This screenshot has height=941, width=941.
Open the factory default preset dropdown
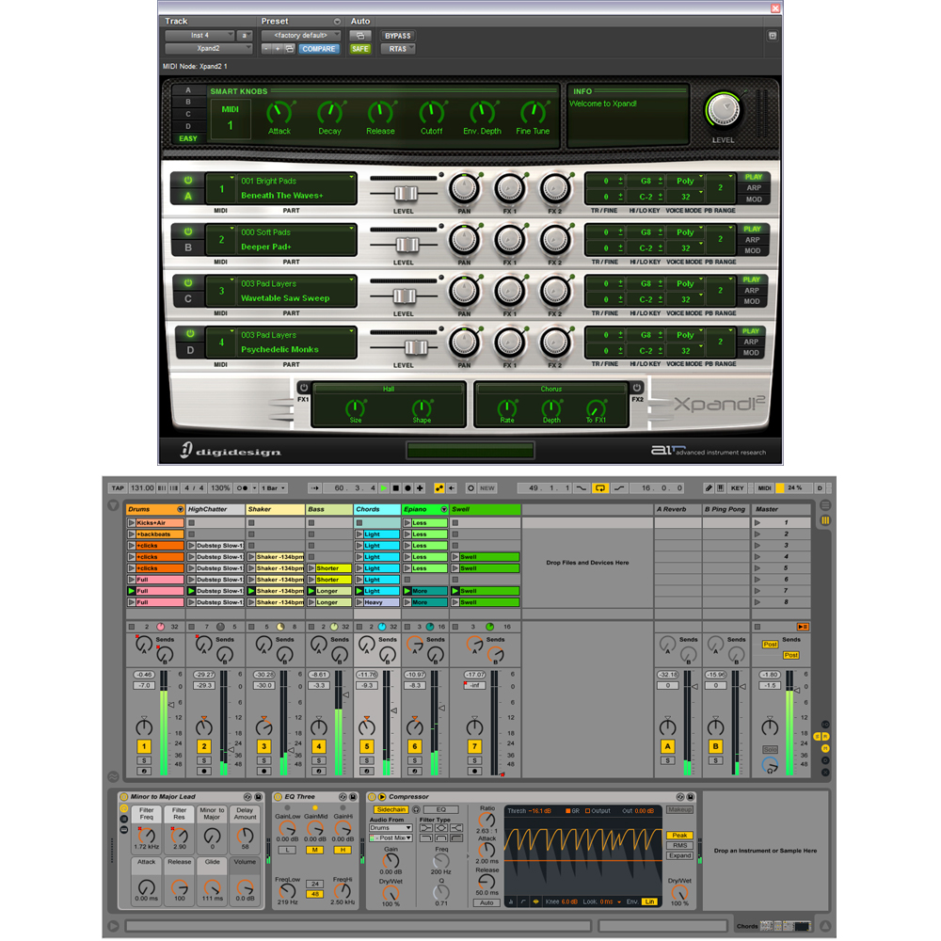pos(301,36)
